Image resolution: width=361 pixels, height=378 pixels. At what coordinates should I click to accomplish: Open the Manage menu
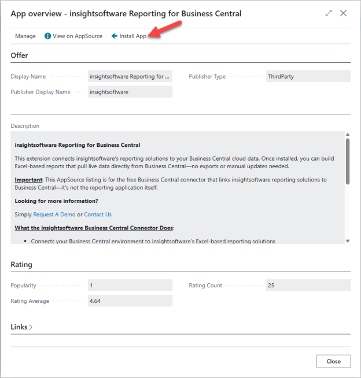(25, 36)
